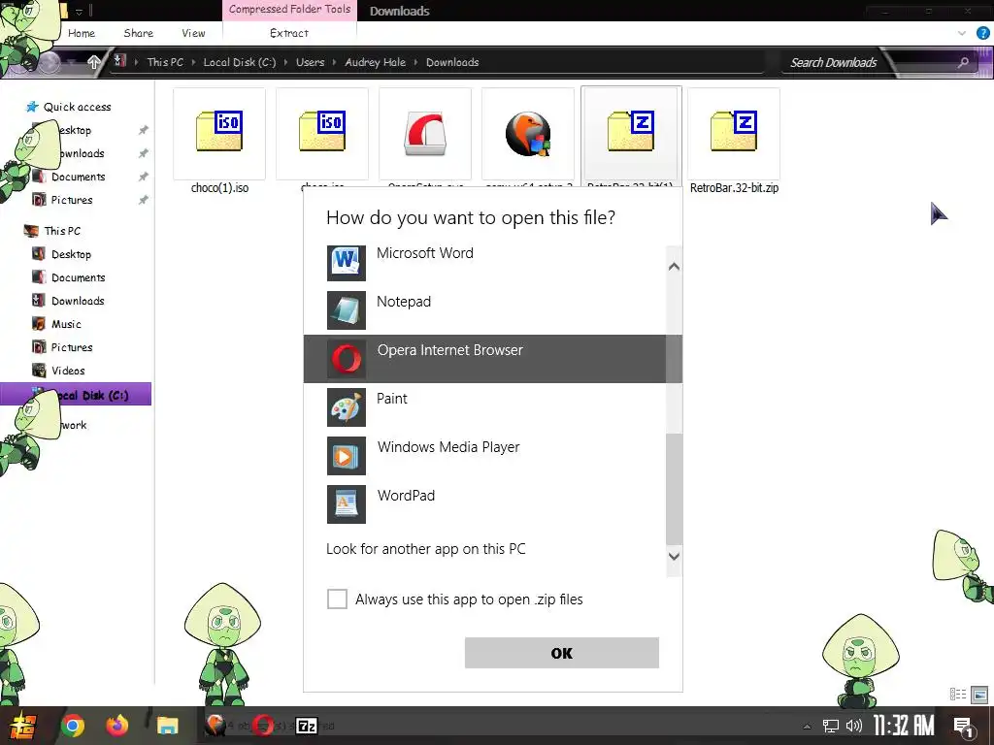Click the Help question mark icon
This screenshot has width=994, height=745.
tap(982, 33)
